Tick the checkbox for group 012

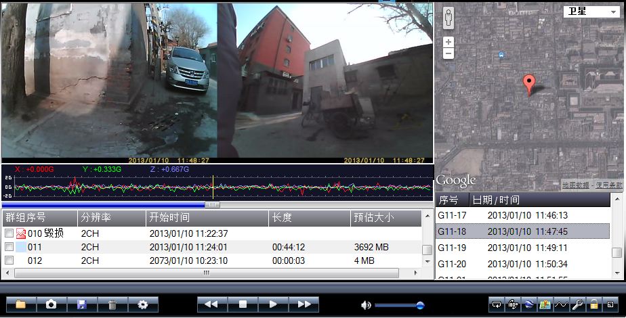pyautogui.click(x=9, y=260)
